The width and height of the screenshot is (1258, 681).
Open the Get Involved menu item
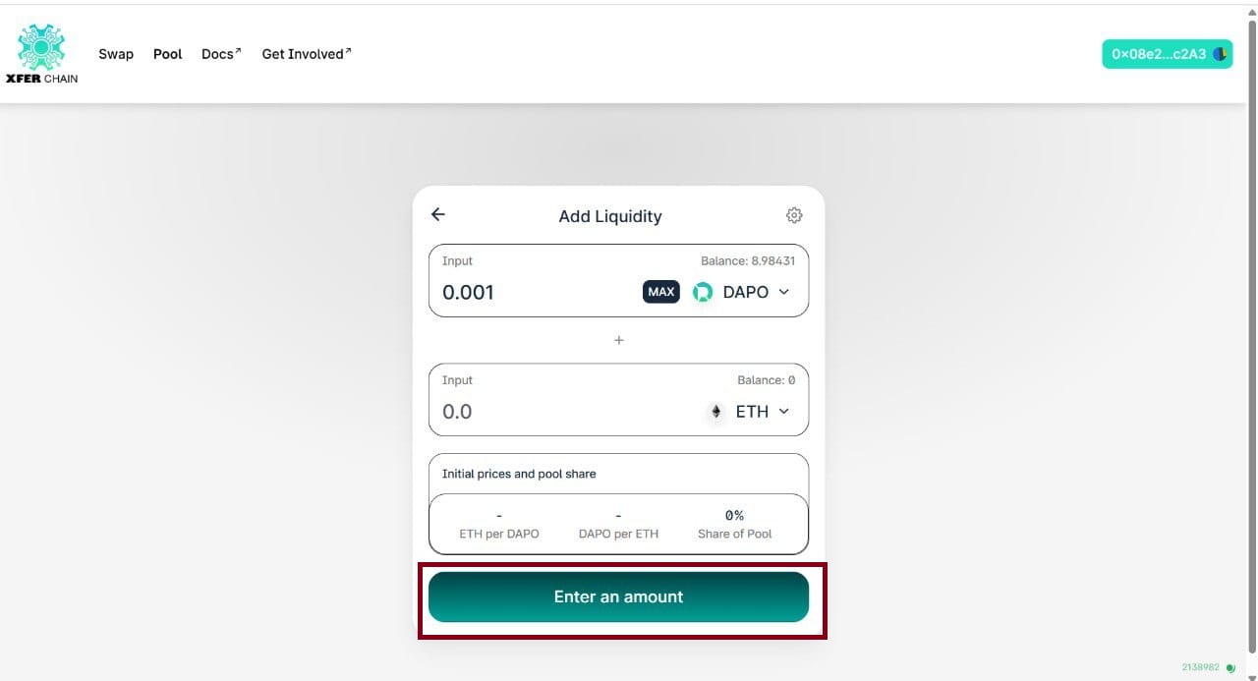coord(303,54)
